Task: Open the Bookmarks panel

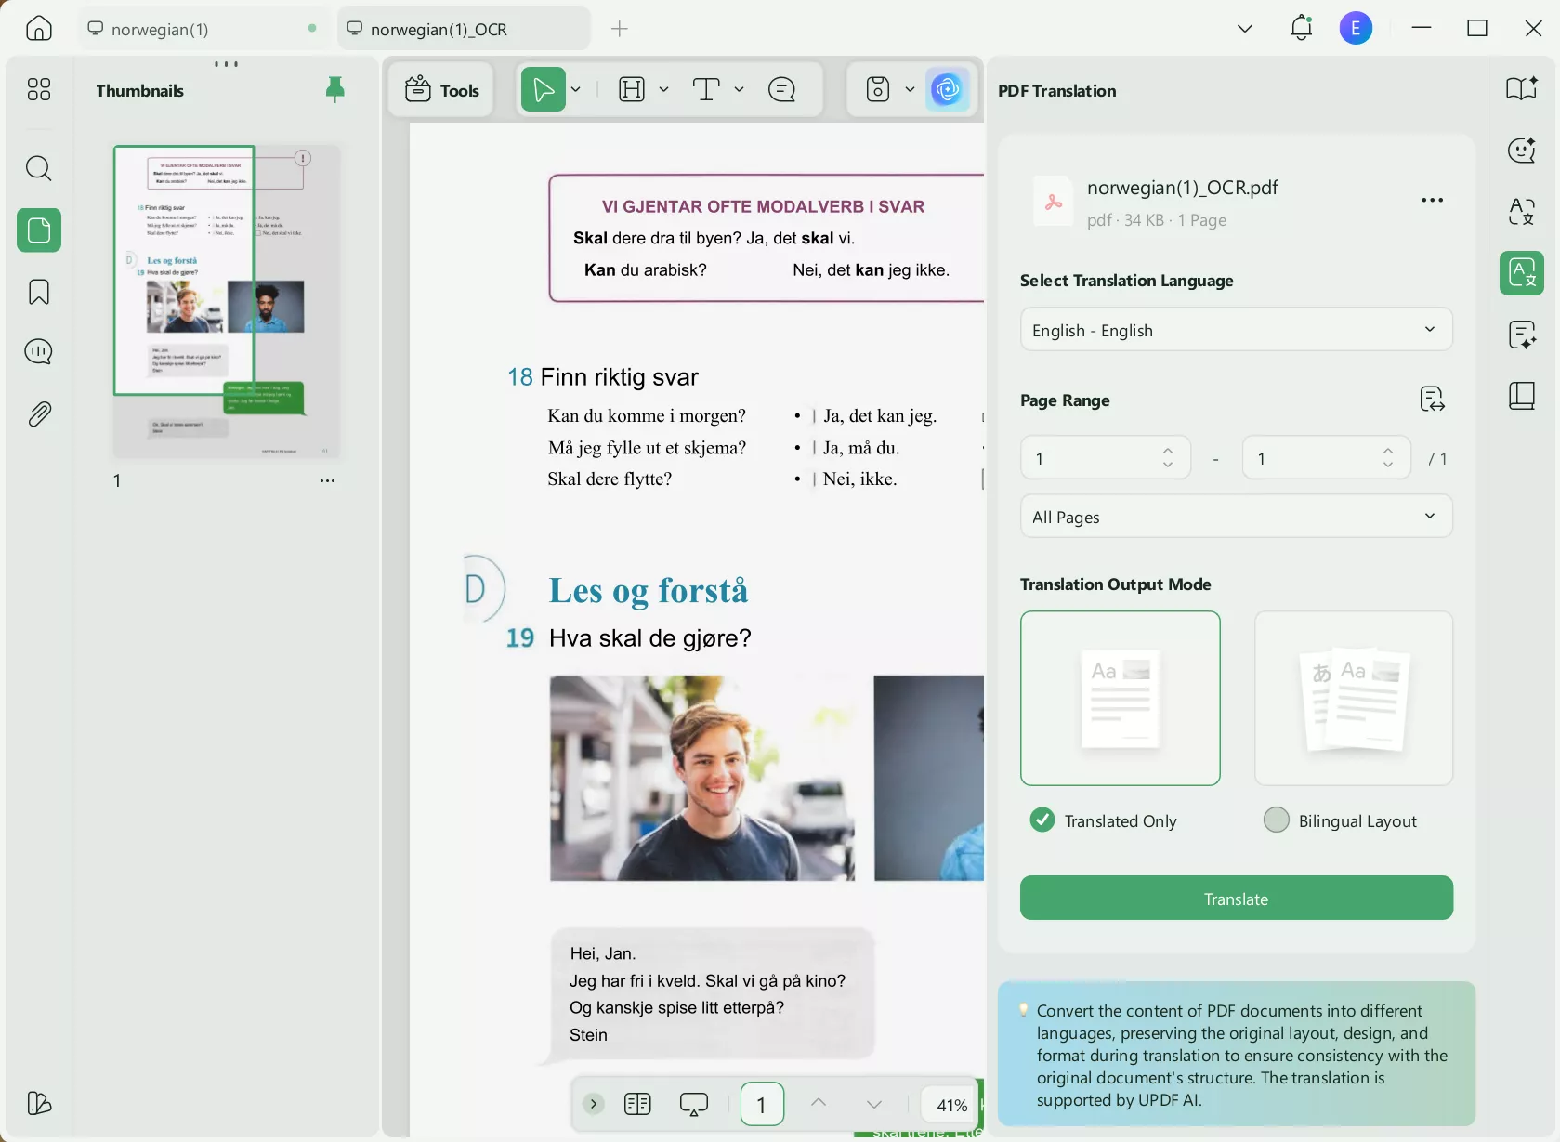Action: tap(38, 292)
